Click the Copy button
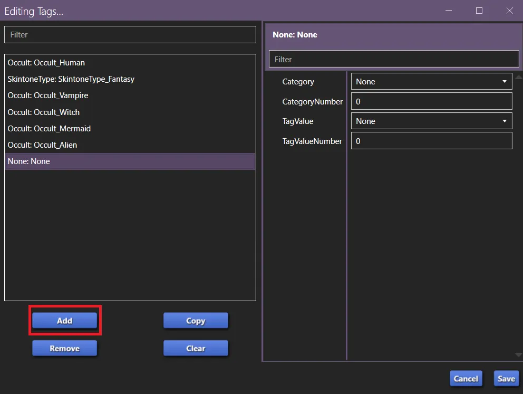The height and width of the screenshot is (394, 523). [196, 320]
